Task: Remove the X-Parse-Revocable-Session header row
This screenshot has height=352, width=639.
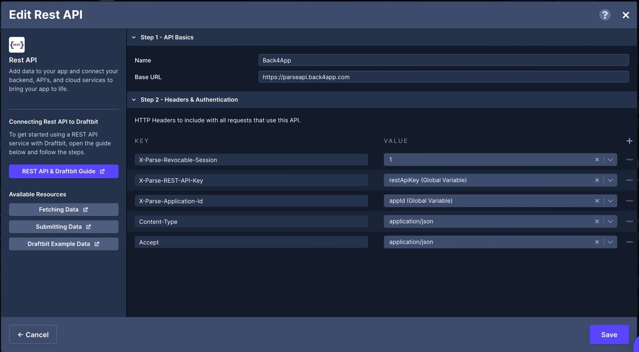Action: (x=629, y=160)
